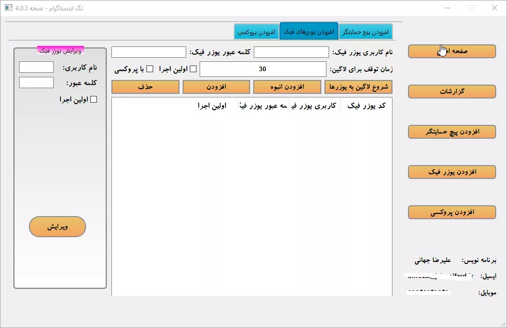Select the افزودن یوزرهای فیک tab
This screenshot has height=328, width=507.
click(x=309, y=31)
